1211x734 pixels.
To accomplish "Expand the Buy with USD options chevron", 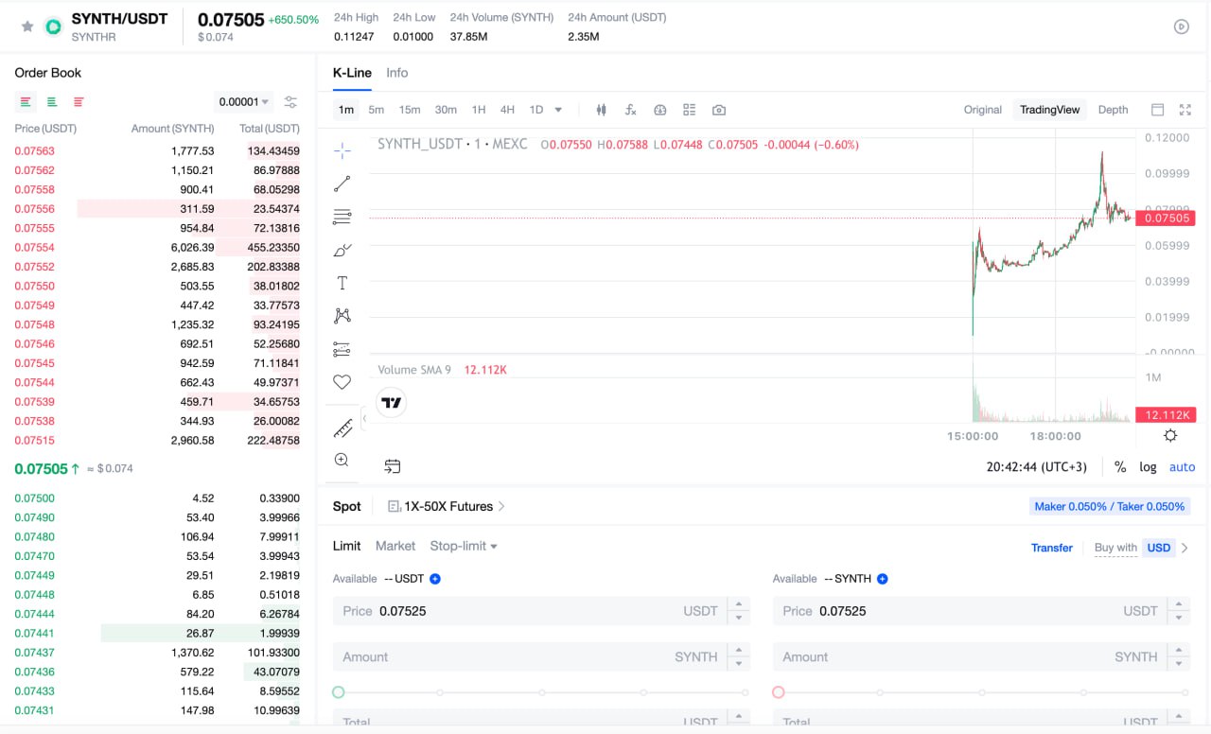I will [1185, 548].
